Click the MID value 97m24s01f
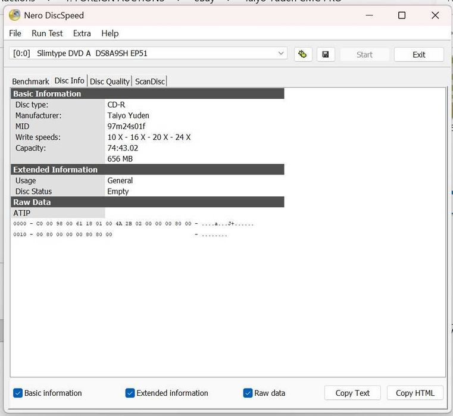Screen dimensions: 453x416 [126, 126]
